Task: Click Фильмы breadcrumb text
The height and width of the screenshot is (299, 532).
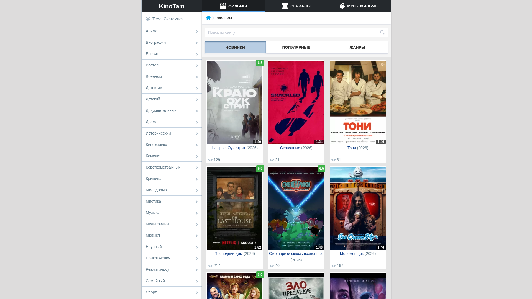Action: coord(224,18)
